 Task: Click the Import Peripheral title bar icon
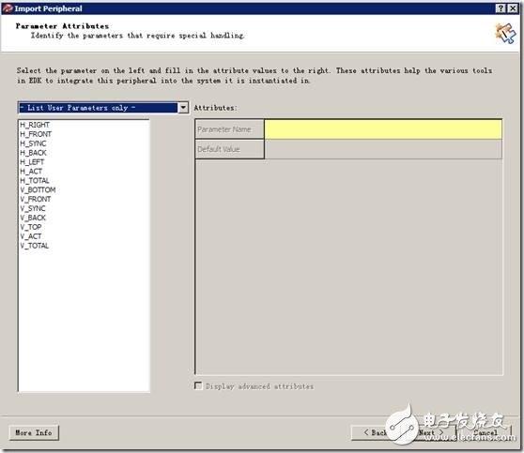tap(8, 8)
